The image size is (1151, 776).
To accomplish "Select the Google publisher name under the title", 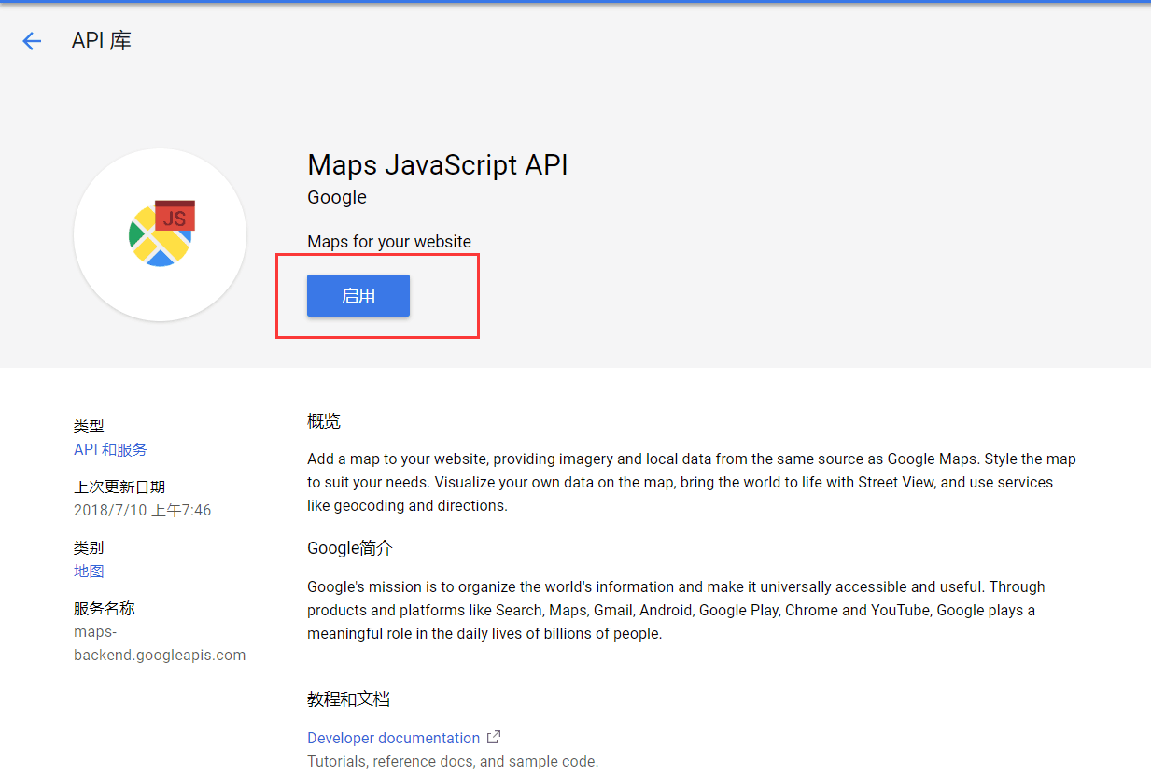I will point(336,197).
